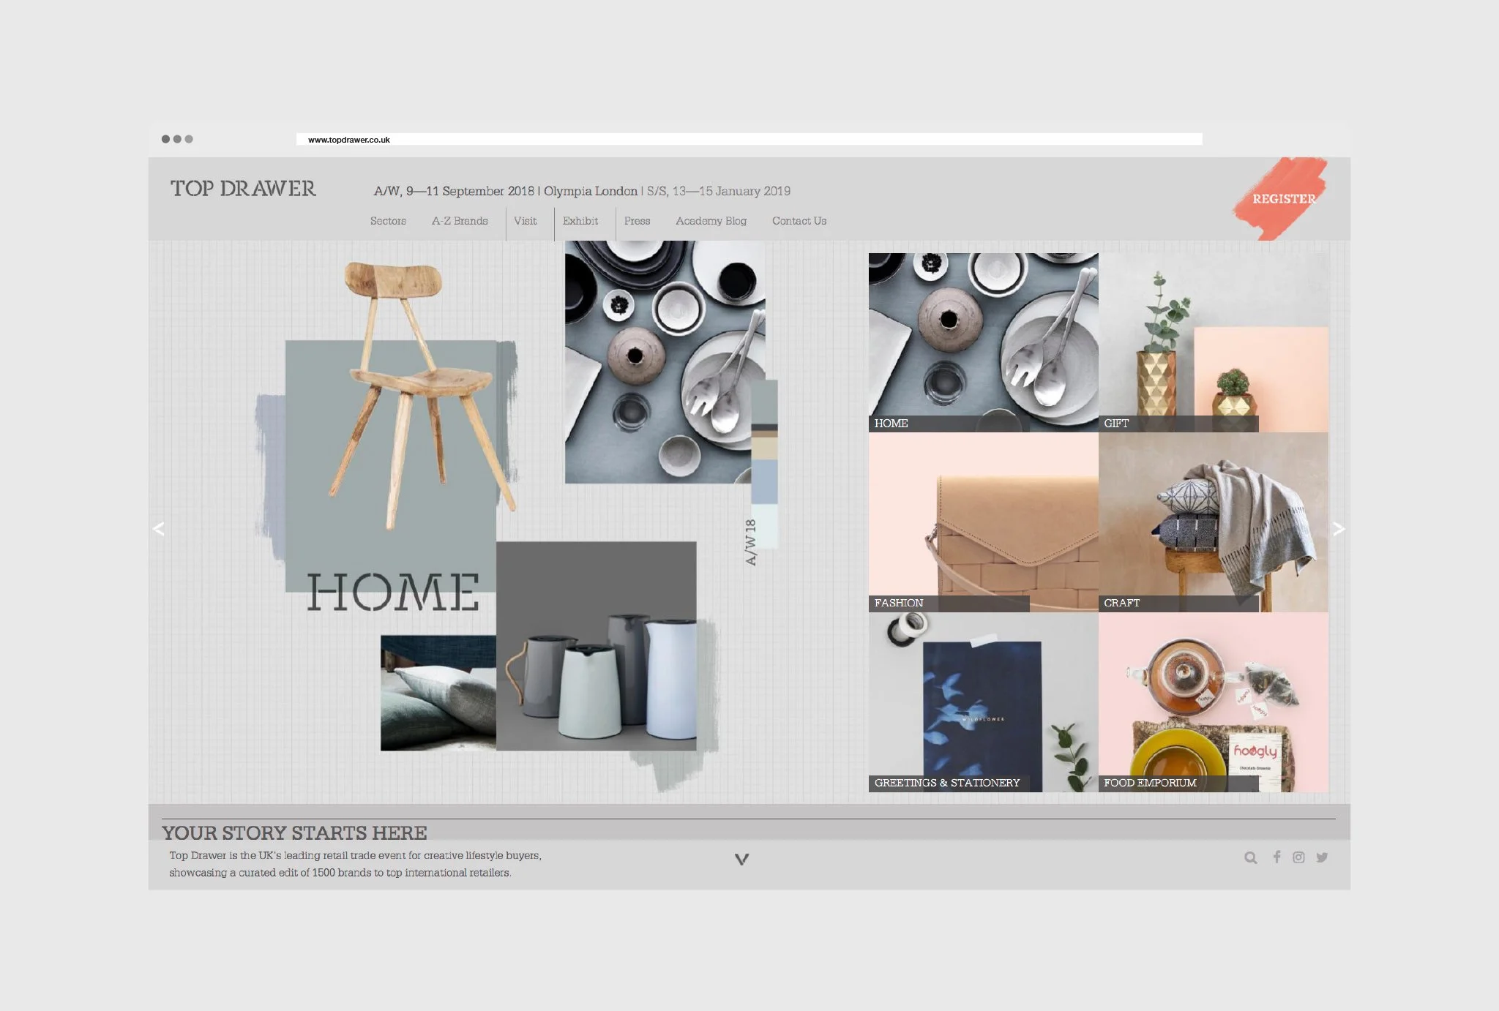Screen dimensions: 1499x1011
Task: Open the Food Emporium thumbnail
Action: coord(1213,702)
